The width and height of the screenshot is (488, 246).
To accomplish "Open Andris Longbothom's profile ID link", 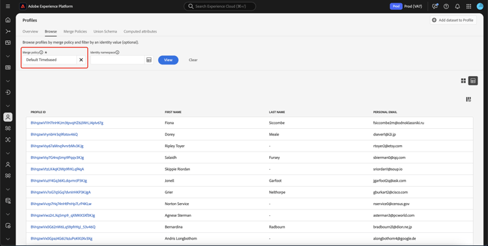I will pos(62,239).
